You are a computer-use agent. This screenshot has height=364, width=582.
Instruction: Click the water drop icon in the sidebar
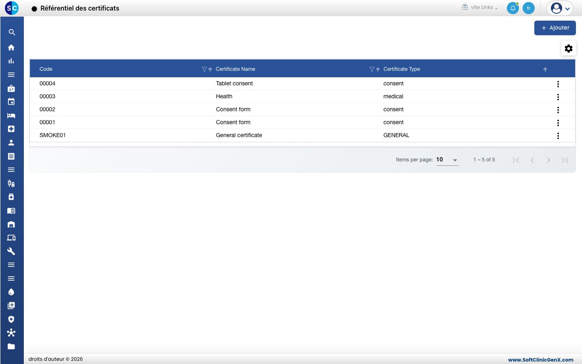(x=11, y=292)
